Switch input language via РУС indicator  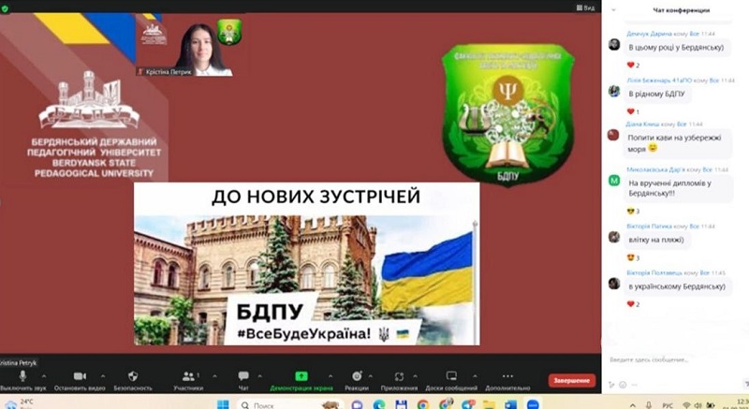click(668, 405)
